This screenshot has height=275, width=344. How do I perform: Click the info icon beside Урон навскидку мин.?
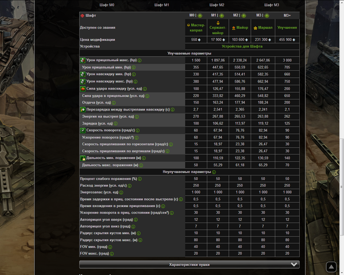click(134, 74)
